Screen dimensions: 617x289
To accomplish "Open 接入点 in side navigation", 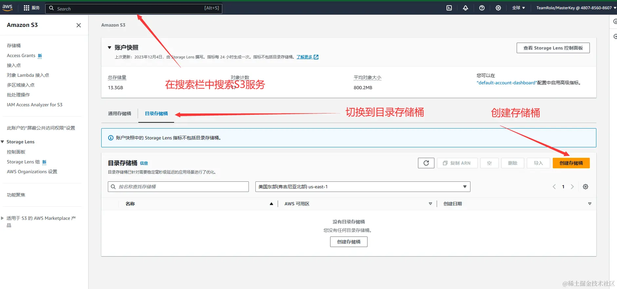I will click(x=14, y=65).
